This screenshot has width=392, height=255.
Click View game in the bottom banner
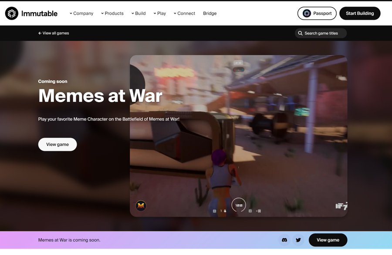click(328, 240)
